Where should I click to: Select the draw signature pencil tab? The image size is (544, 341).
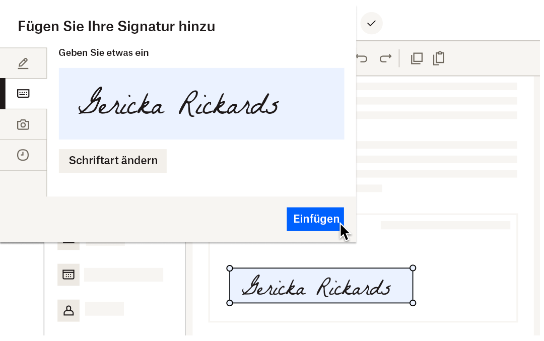tap(23, 63)
